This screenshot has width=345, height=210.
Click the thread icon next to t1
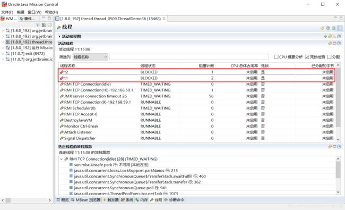pyautogui.click(x=62, y=78)
